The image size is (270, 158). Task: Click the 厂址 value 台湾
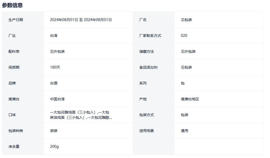[54, 36]
